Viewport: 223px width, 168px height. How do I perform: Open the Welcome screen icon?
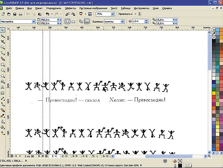tap(90, 14)
